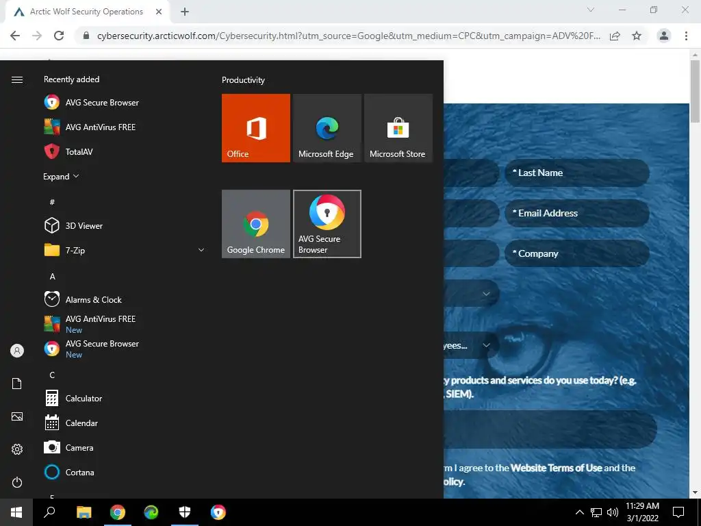
Task: Launch the AVG Secure Browser tile
Action: pyautogui.click(x=327, y=224)
